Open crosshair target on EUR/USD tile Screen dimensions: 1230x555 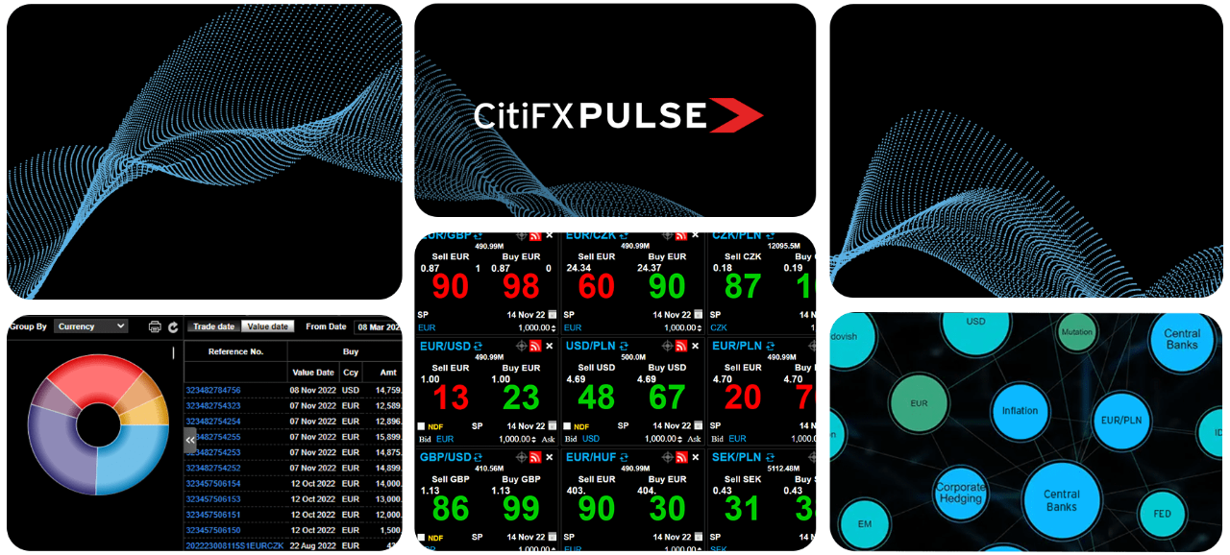[520, 346]
